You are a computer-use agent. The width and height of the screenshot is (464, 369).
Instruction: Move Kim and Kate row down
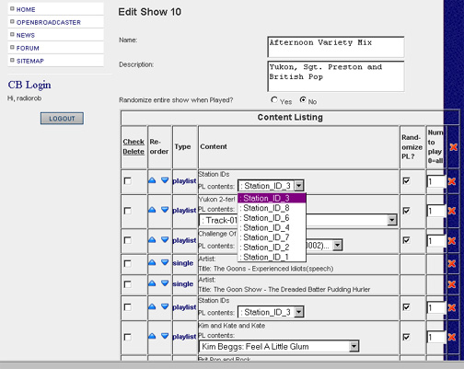pyautogui.click(x=165, y=336)
